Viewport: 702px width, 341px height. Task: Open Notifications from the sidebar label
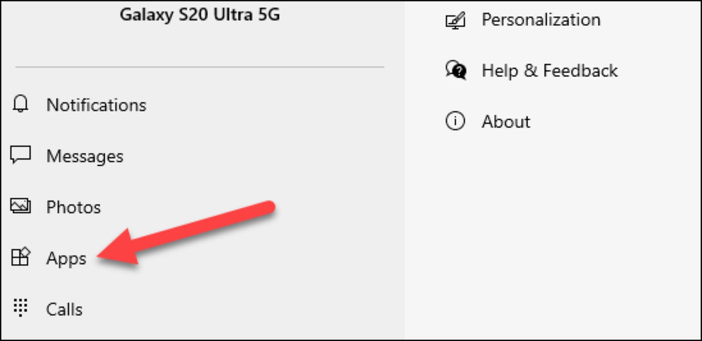(96, 105)
